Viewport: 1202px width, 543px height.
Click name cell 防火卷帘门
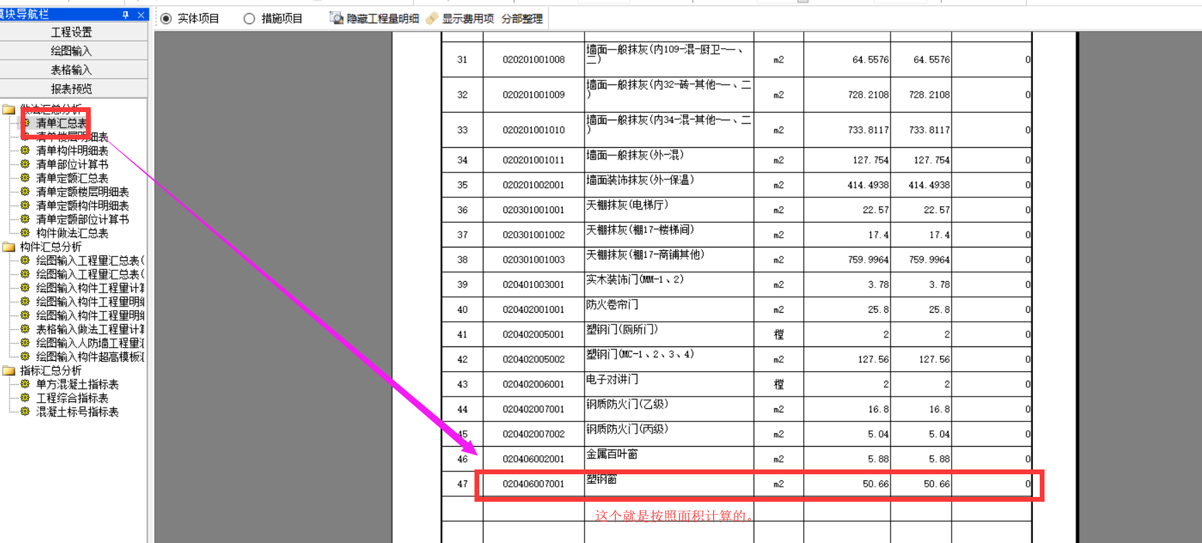pos(669,309)
